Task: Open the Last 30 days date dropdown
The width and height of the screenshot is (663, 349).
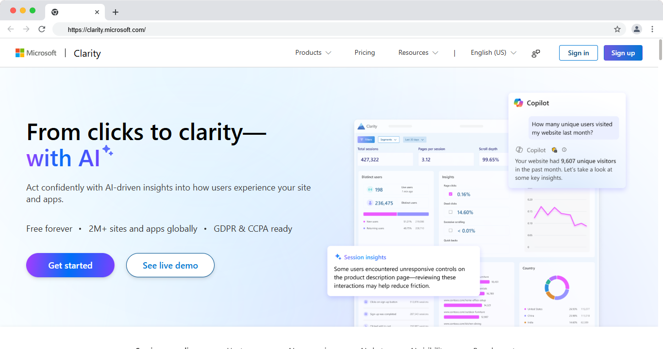Action: click(x=415, y=140)
